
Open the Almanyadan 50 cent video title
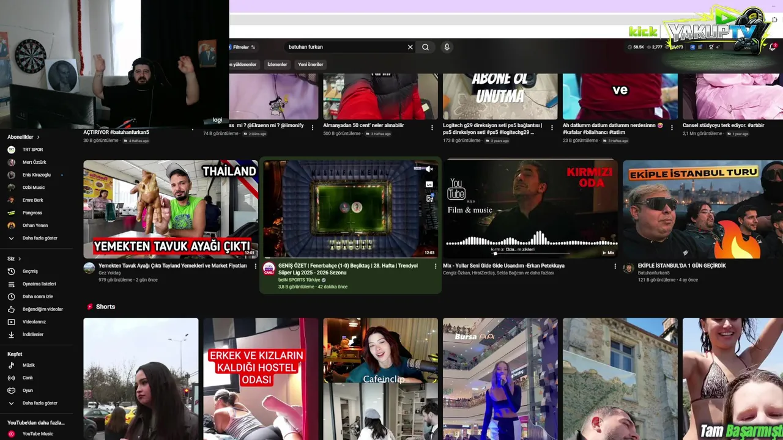pos(363,125)
